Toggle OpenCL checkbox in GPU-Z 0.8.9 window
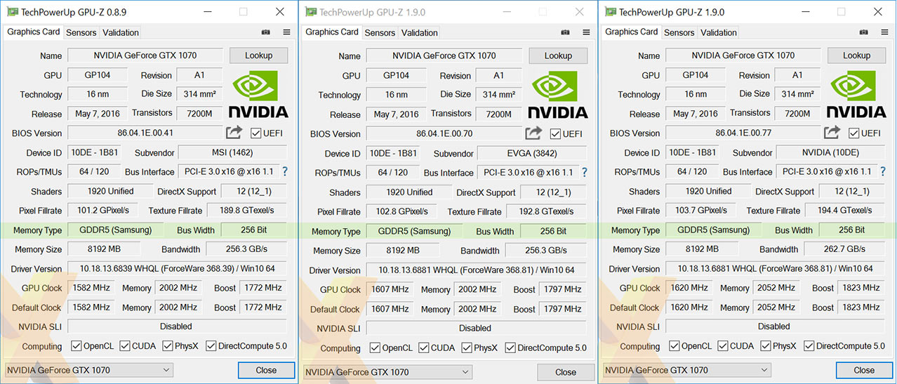The width and height of the screenshot is (897, 384). point(77,345)
